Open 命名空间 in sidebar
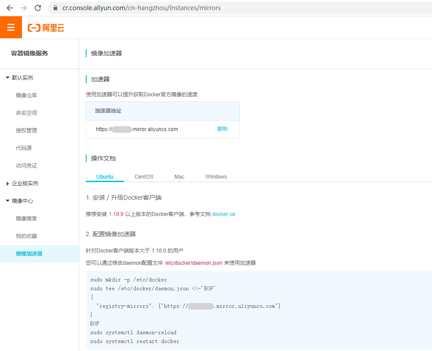Image resolution: width=432 pixels, height=351 pixels. (26, 113)
